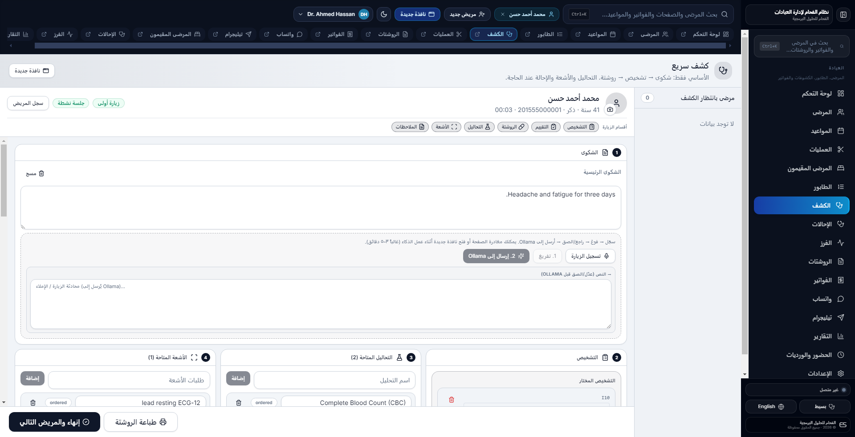Open the Dr. Ahmed Hassan user menu

click(x=333, y=14)
